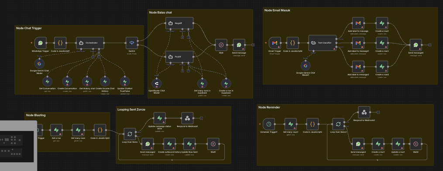Open the Code in JavaScript3 node
Viewport: 443px width, 171px height.
(313, 124)
